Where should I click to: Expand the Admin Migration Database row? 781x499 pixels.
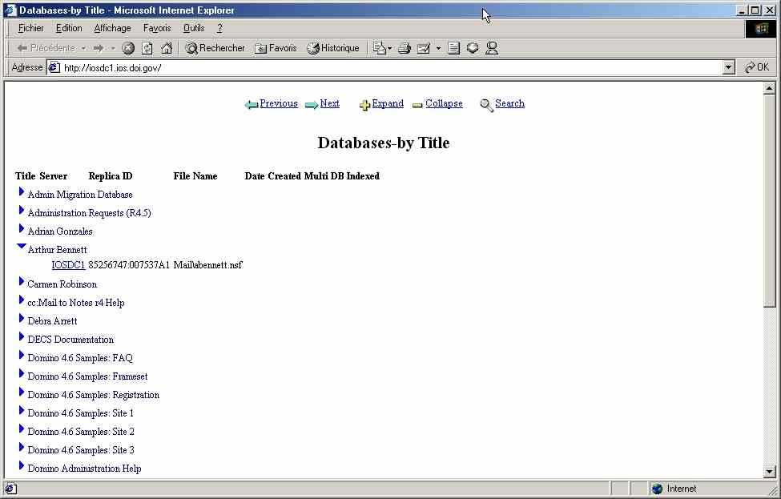tap(22, 191)
